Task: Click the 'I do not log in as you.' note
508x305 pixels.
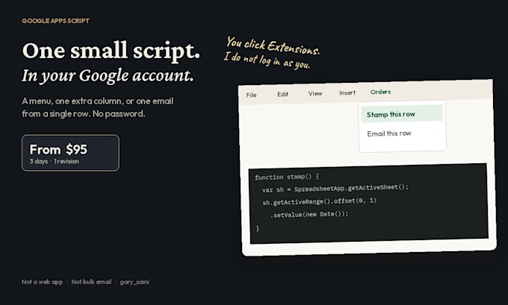Action: (267, 60)
